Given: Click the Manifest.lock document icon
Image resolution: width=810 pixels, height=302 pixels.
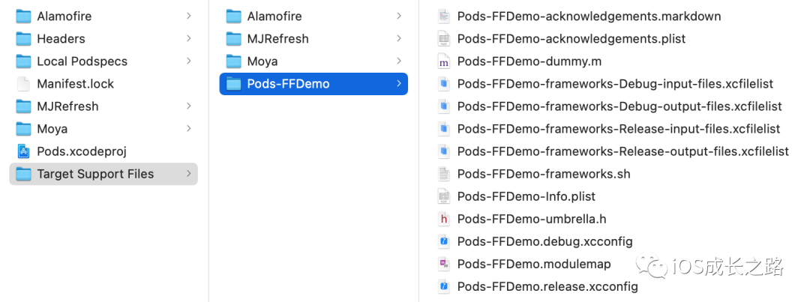Looking at the screenshot, I should pyautogui.click(x=23, y=84).
